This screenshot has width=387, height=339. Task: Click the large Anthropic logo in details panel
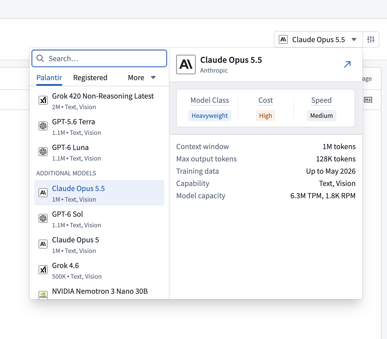pos(186,65)
